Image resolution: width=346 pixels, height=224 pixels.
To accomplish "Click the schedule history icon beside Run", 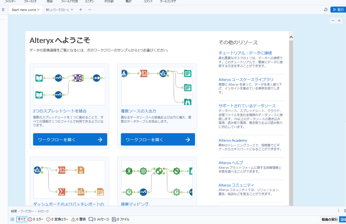I will click(x=325, y=10).
